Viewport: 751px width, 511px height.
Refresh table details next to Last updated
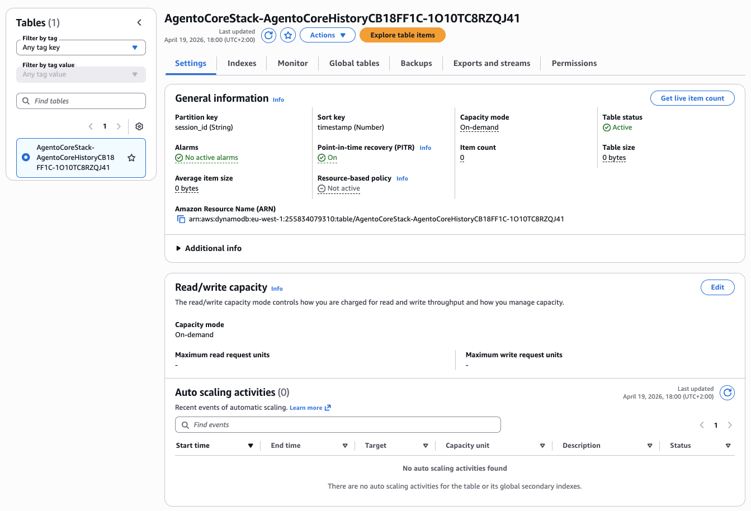(269, 35)
